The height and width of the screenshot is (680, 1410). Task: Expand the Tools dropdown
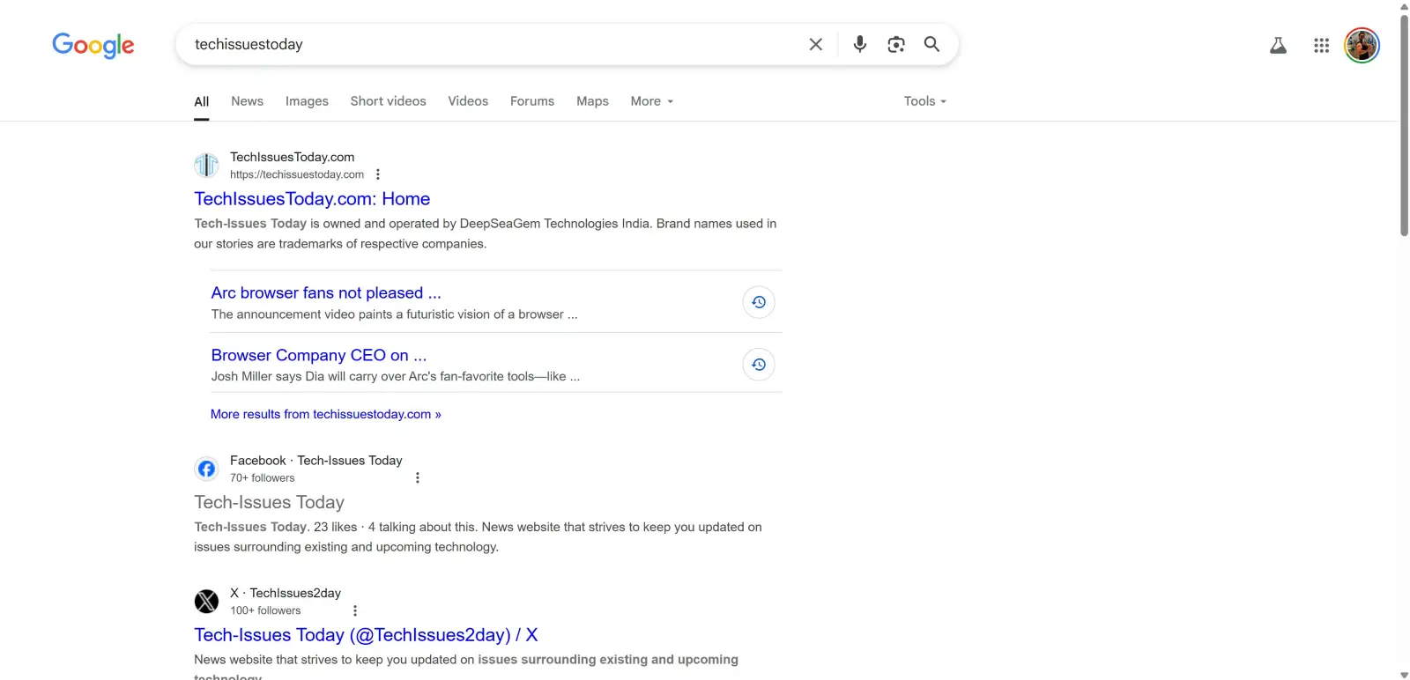pos(925,101)
